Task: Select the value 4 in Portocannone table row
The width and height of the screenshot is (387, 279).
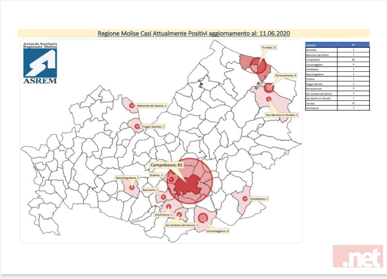Action: pyautogui.click(x=353, y=89)
